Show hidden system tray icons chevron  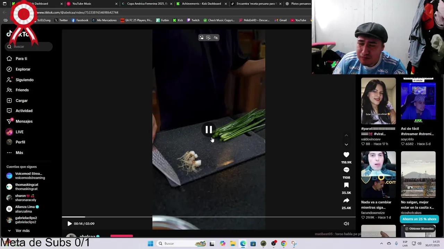click(381, 243)
